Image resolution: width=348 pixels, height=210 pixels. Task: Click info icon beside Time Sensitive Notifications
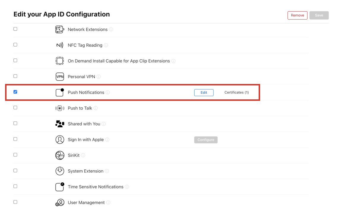click(x=127, y=187)
